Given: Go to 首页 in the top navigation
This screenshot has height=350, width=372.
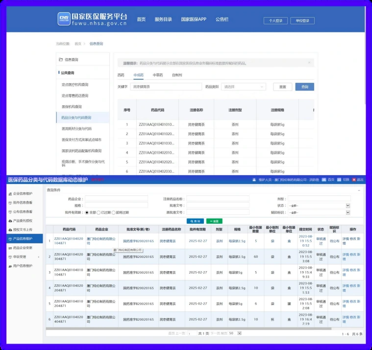Looking at the screenshot, I should [141, 20].
